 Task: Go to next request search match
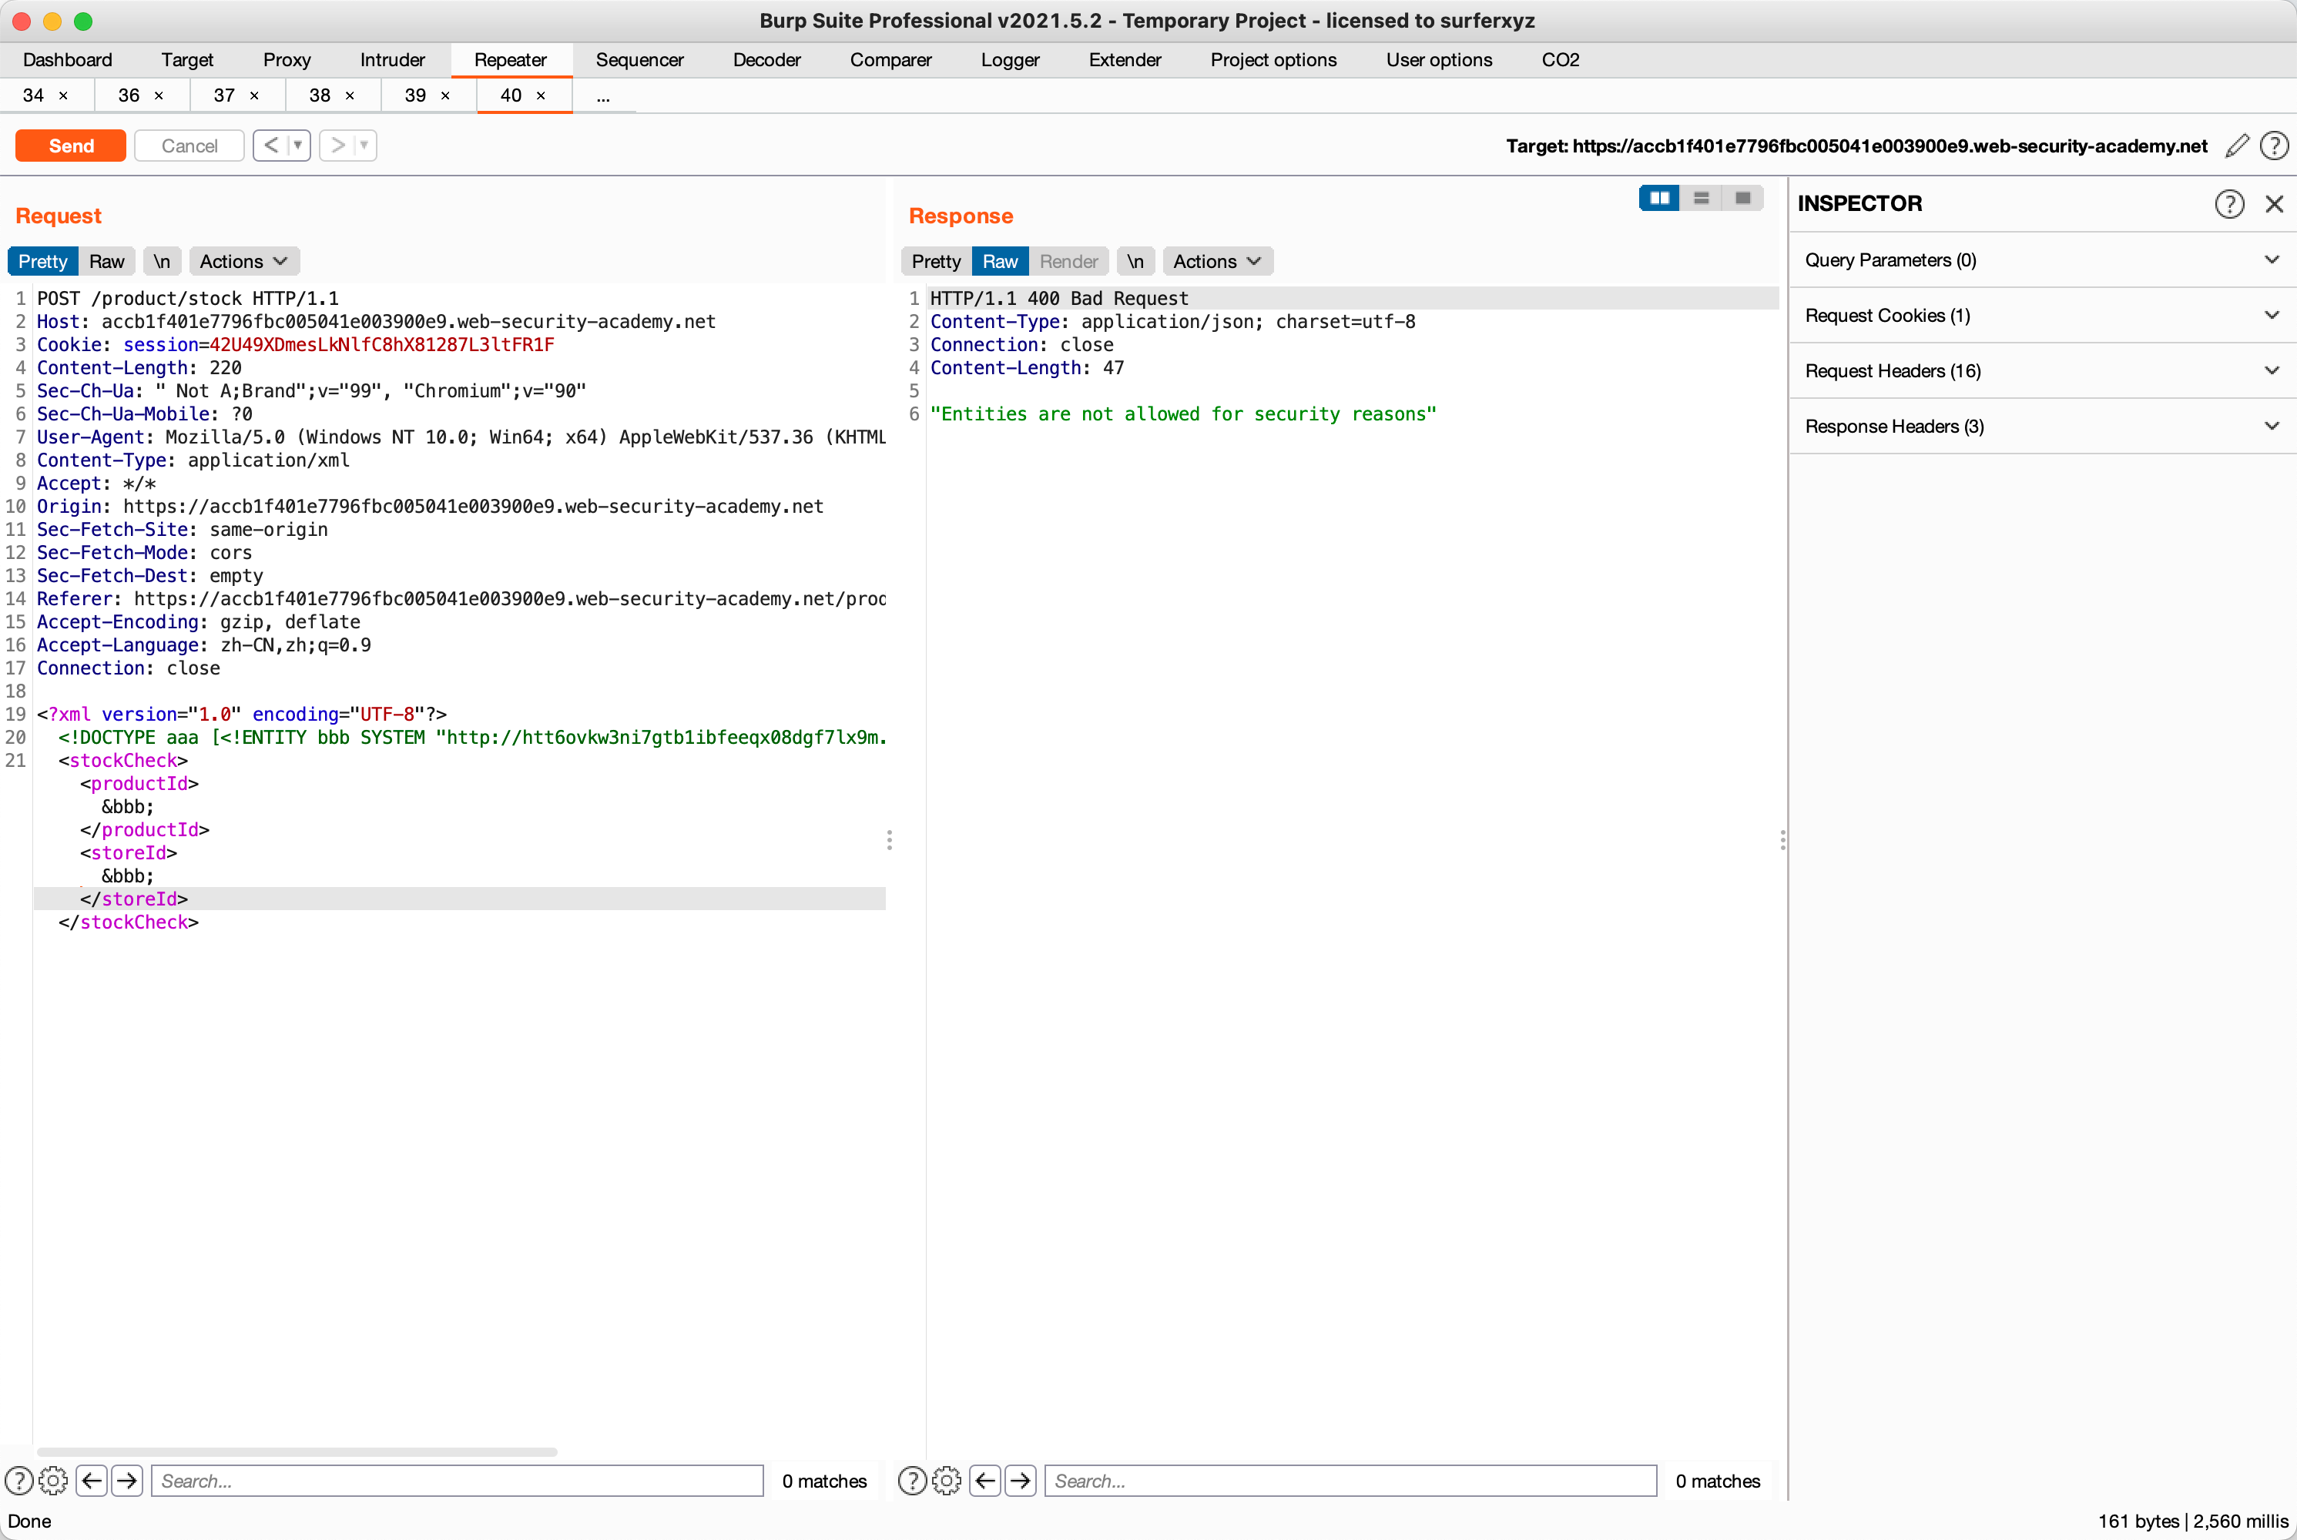point(128,1480)
